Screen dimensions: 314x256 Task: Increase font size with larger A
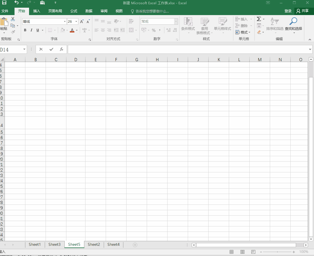(82, 22)
